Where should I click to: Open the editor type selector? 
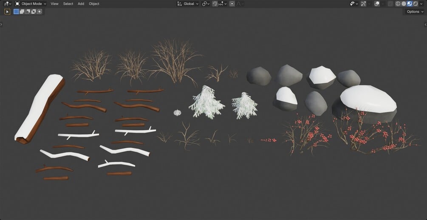7,4
